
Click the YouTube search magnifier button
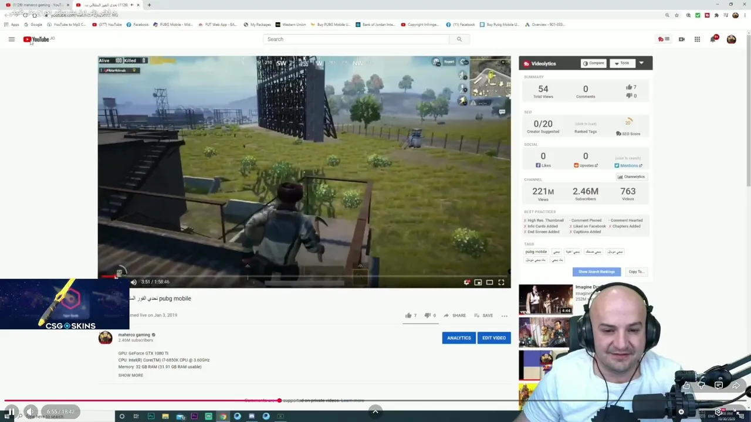459,39
